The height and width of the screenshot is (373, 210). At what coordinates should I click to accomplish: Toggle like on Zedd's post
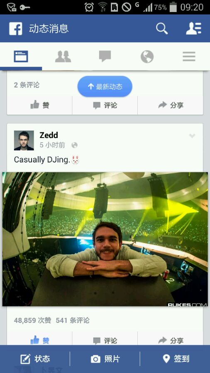point(40,340)
